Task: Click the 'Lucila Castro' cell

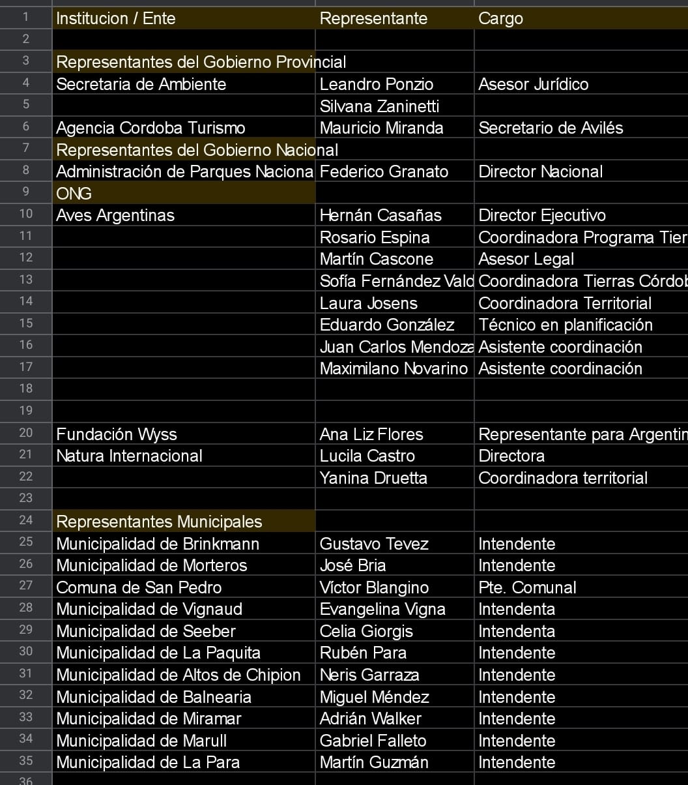Action: coord(395,456)
